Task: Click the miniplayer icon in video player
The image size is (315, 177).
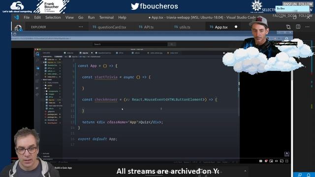Action: click(271, 161)
